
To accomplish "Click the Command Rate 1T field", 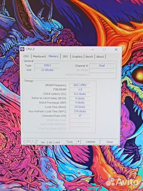I will 80,116.
